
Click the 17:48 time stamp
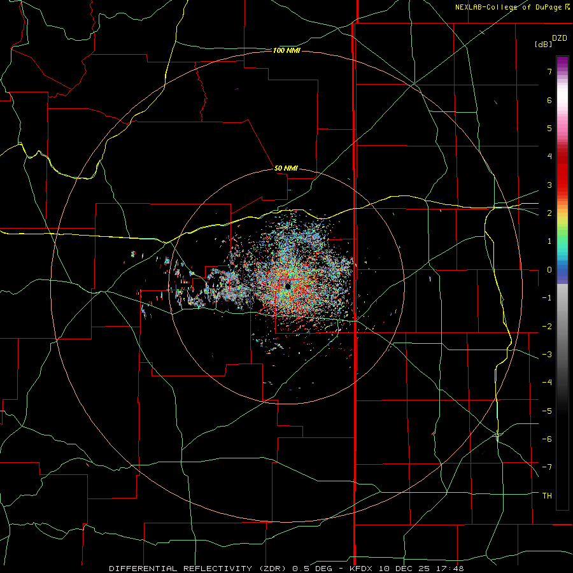click(x=450, y=569)
